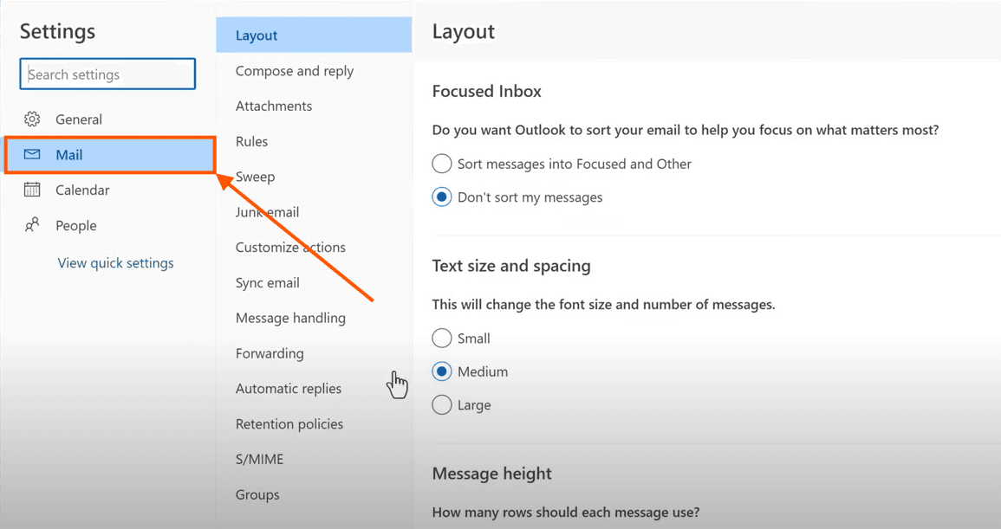Open Junk email settings

268,211
